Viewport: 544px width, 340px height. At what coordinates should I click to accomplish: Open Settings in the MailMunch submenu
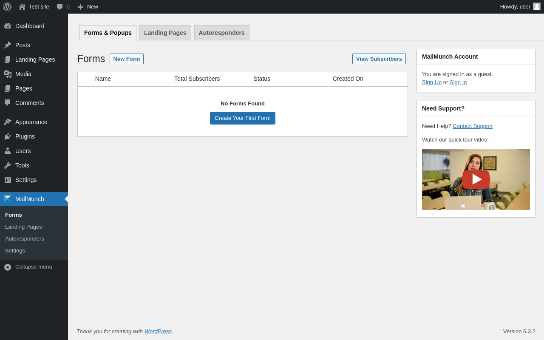pos(15,251)
